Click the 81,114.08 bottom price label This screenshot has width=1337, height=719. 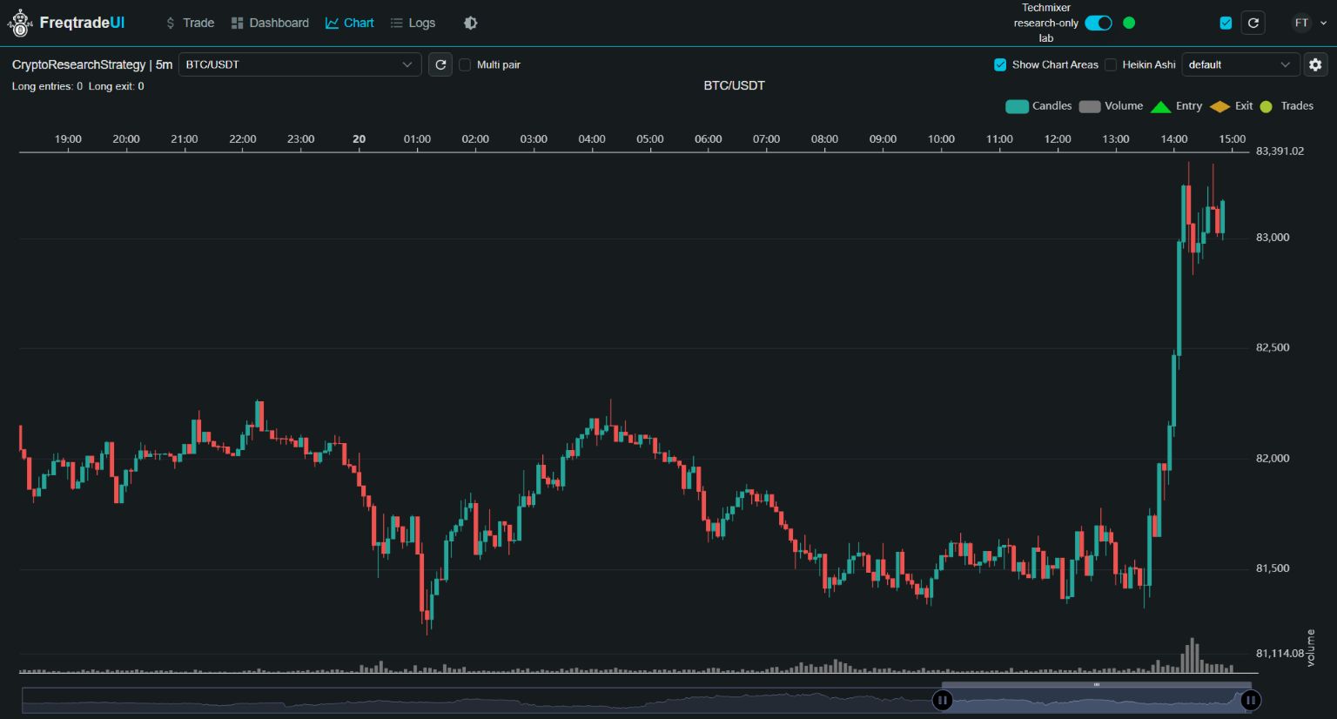(1280, 653)
